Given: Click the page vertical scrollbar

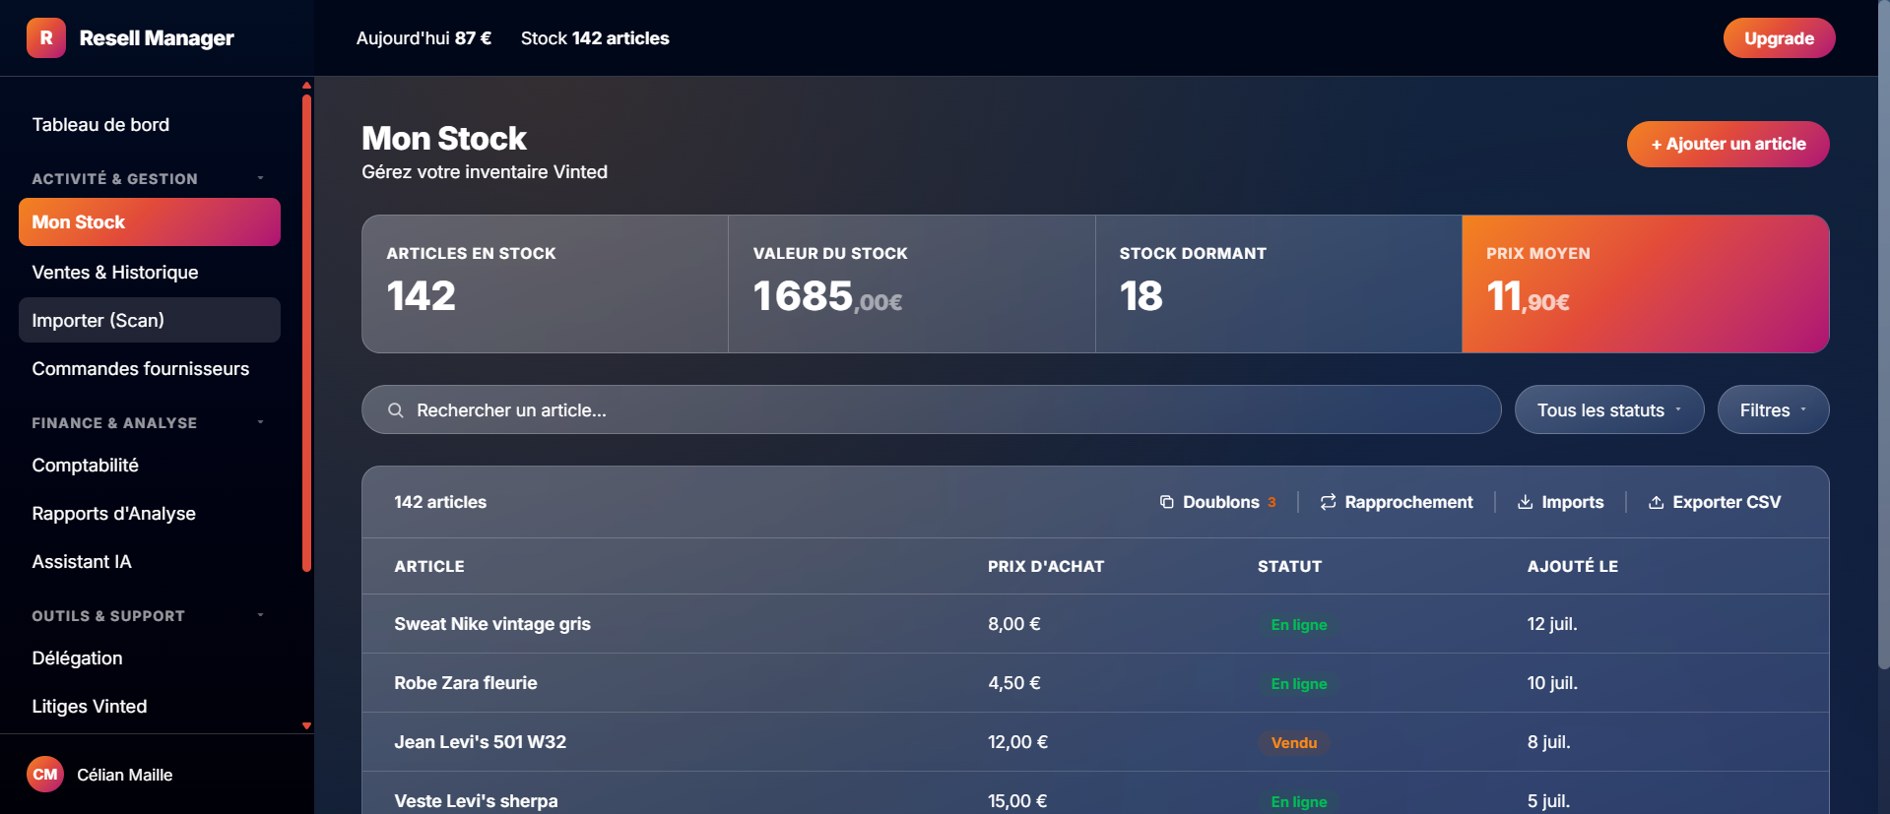Looking at the screenshot, I should pos(1883,335).
